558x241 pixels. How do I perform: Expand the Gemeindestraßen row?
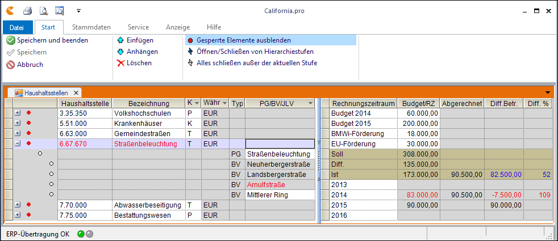[x=18, y=133]
